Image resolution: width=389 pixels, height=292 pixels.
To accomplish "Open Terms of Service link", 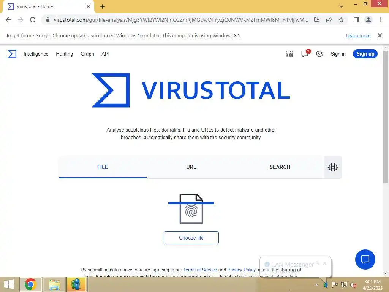I will point(200,270).
